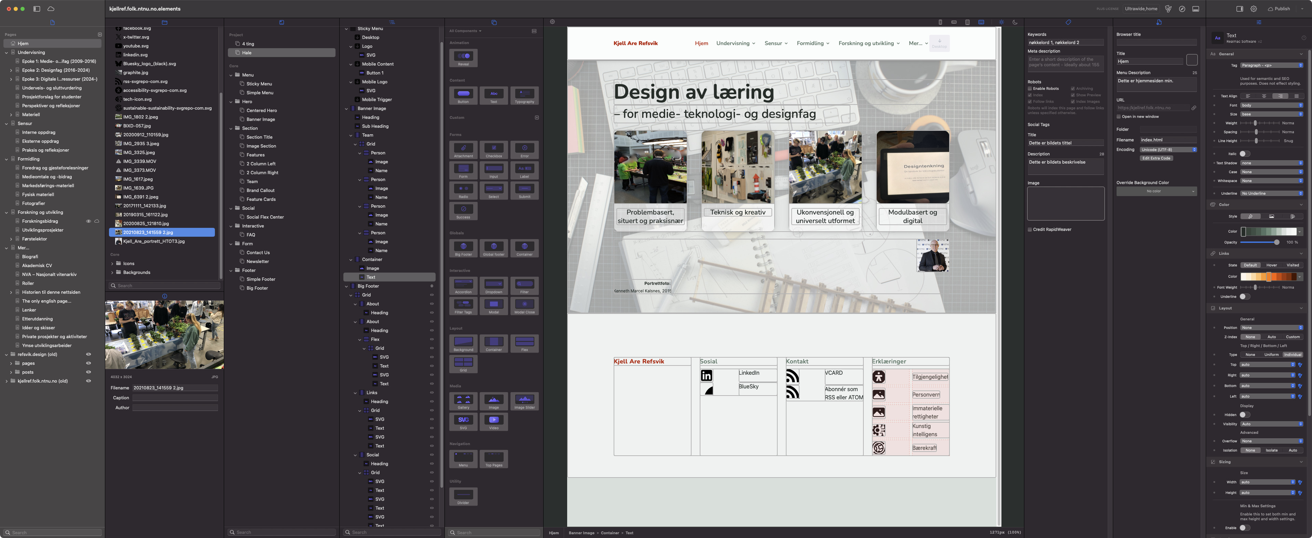The image size is (1312, 538).
Task: Select Visited link state tab
Action: (1293, 265)
